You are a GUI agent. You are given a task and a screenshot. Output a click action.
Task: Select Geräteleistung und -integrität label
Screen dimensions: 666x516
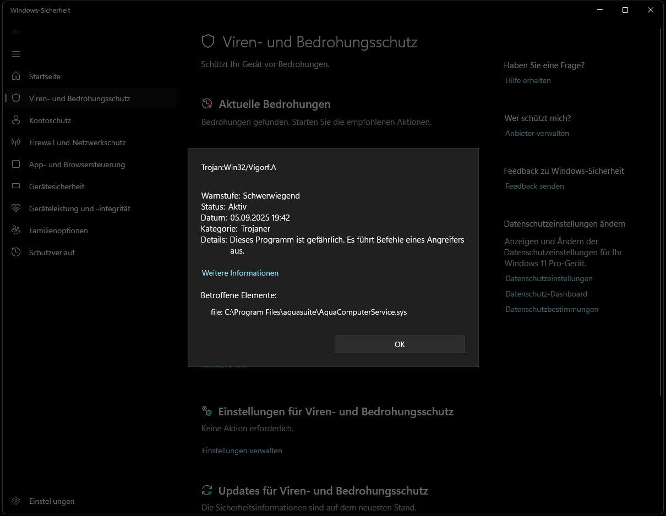[x=80, y=208]
